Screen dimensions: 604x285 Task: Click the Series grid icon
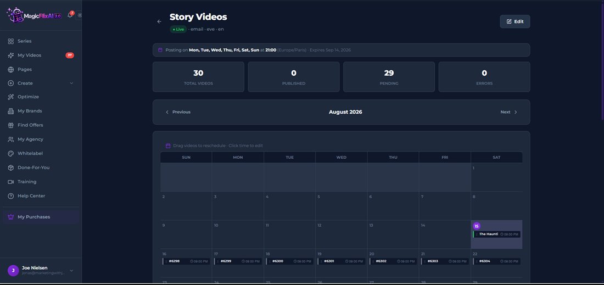pyautogui.click(x=11, y=41)
